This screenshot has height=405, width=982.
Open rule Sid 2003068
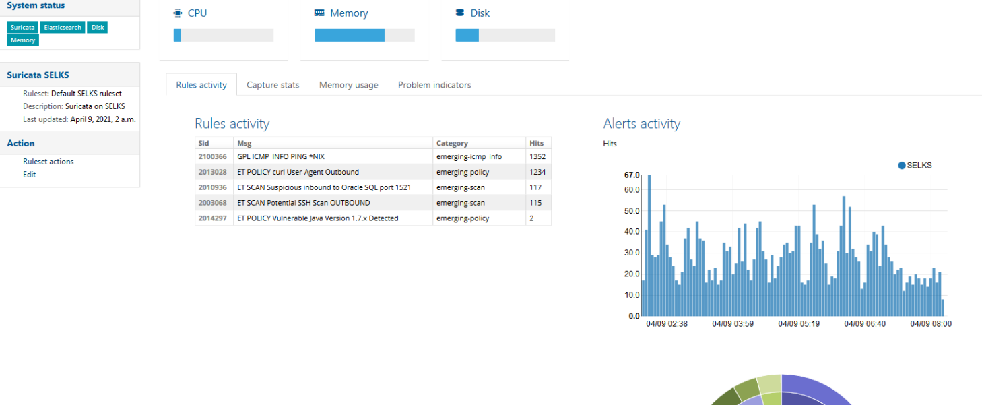click(212, 203)
